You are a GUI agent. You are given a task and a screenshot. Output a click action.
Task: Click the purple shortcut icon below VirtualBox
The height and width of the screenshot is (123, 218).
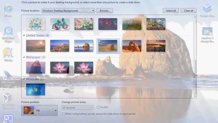click(8, 119)
